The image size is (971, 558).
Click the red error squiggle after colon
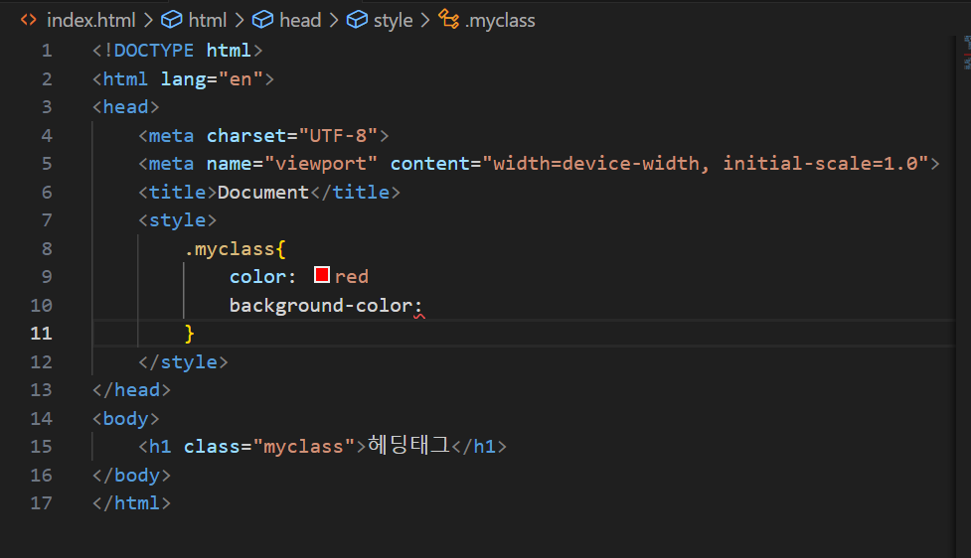click(x=419, y=316)
